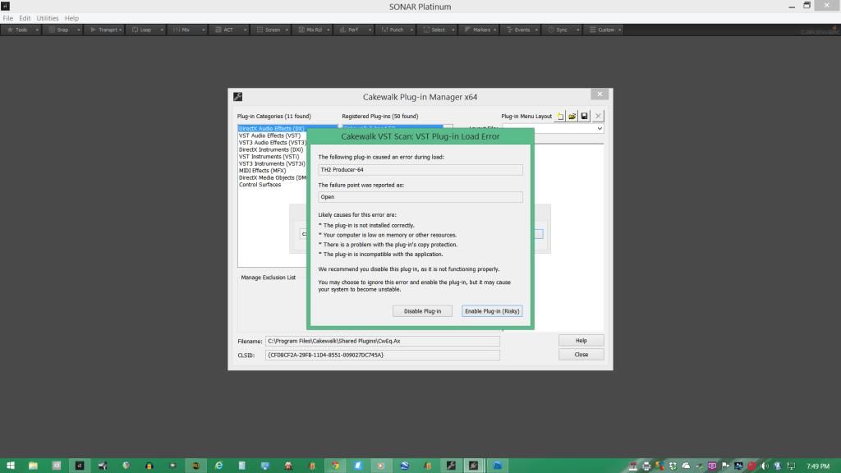
Task: Click the open layout folder icon
Action: click(x=572, y=117)
